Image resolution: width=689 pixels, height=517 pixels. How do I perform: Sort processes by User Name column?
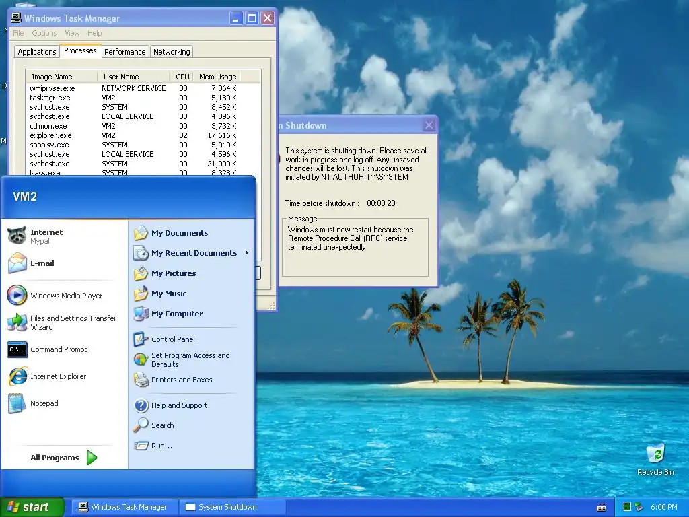[133, 77]
